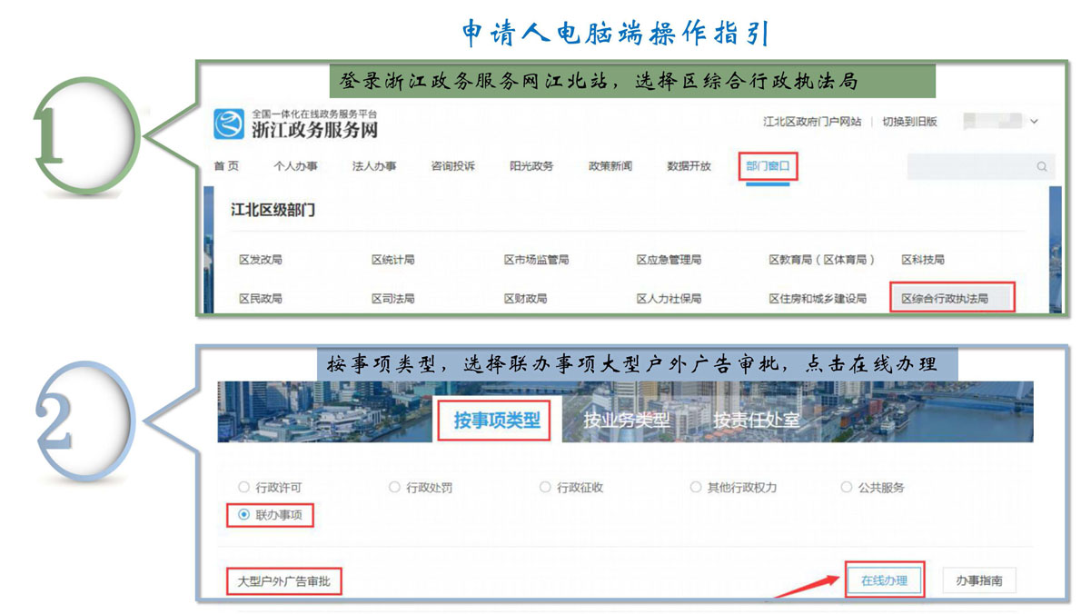The width and height of the screenshot is (1091, 614).
Task: Choose the 公共服务 radio option
Action: tap(847, 488)
